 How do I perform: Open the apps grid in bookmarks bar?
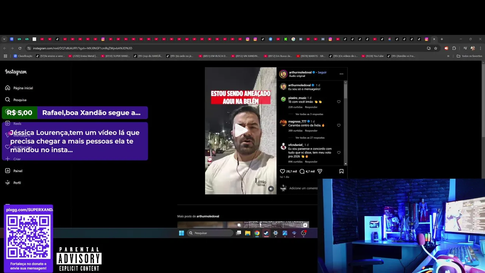tap(5, 56)
